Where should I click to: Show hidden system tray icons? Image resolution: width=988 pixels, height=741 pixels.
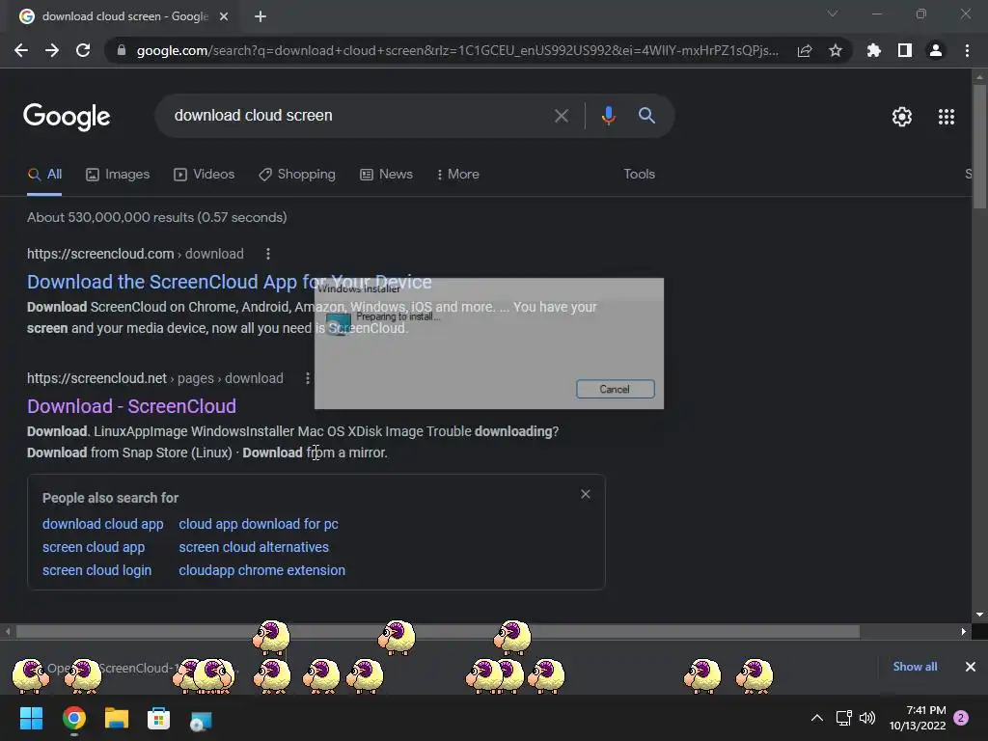tap(816, 718)
